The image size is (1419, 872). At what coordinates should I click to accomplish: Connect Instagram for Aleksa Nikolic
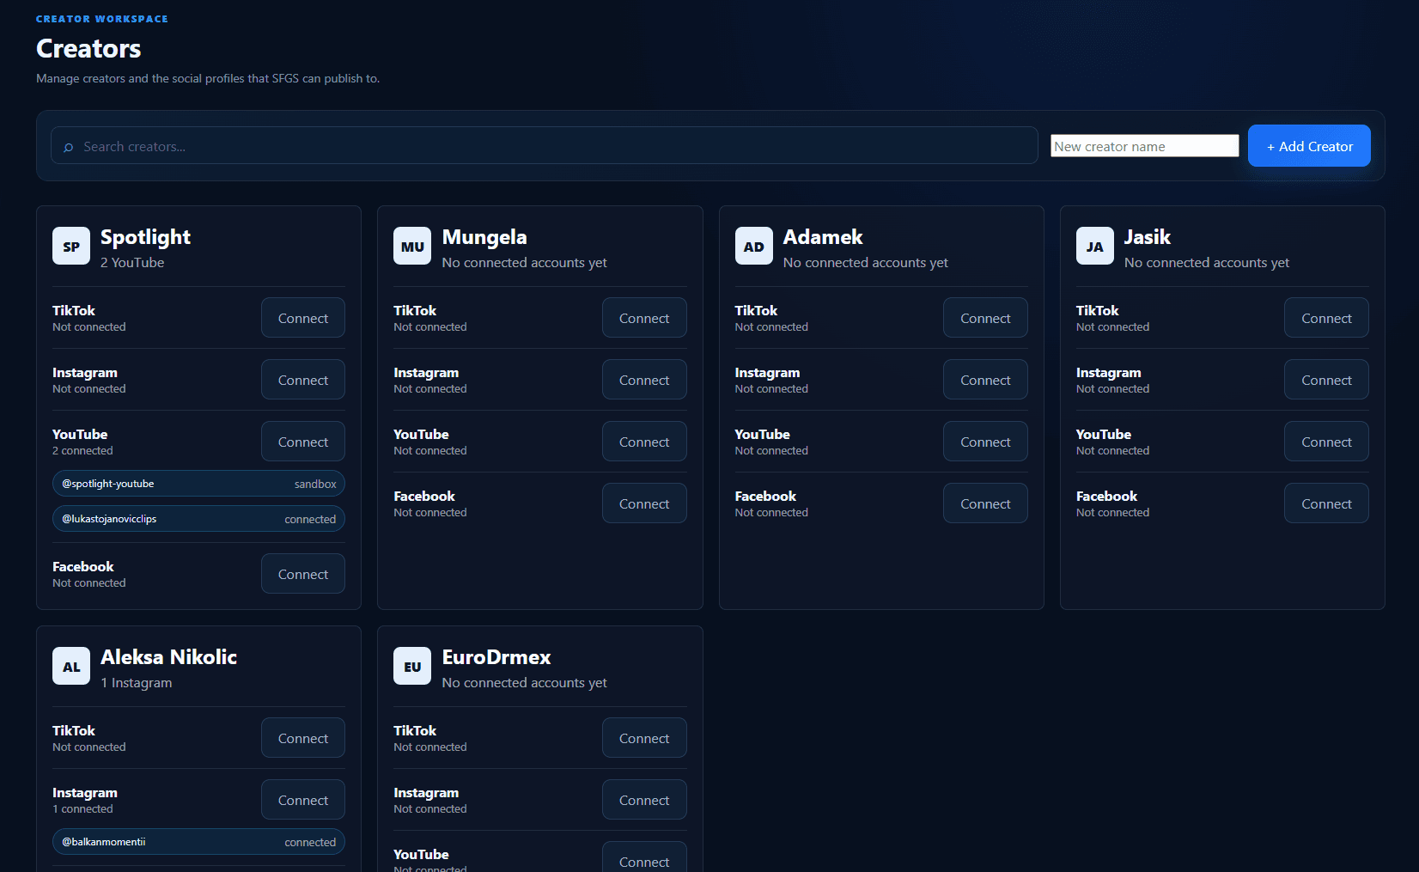[303, 800]
